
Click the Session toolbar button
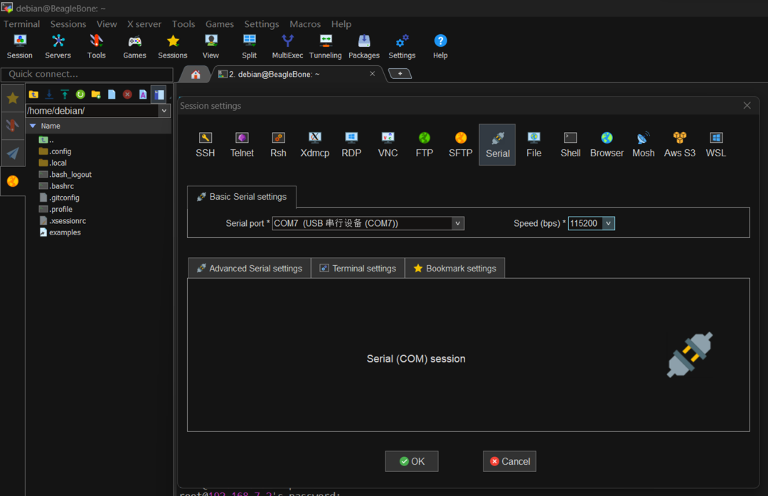(x=20, y=47)
